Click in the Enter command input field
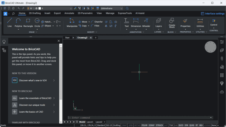The height and width of the screenshot is (127, 226). pos(140,118)
